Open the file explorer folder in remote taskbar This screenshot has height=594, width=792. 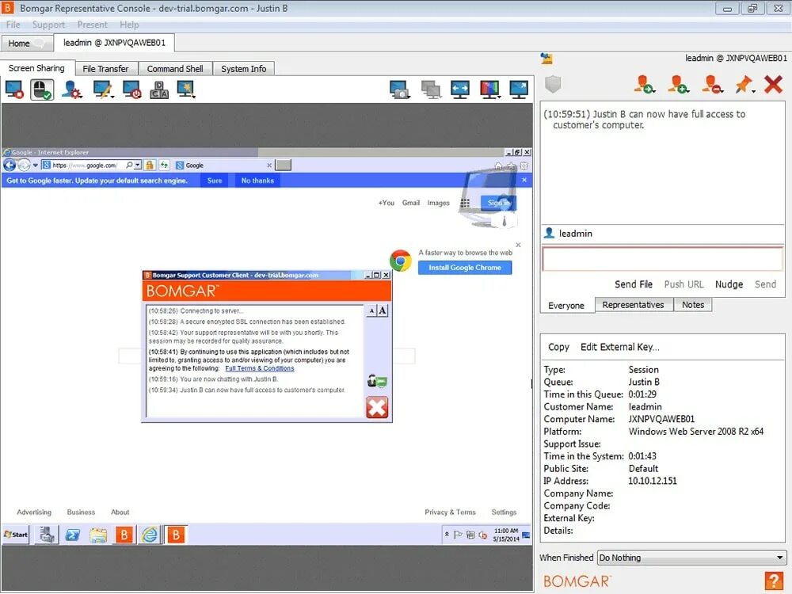pos(98,535)
